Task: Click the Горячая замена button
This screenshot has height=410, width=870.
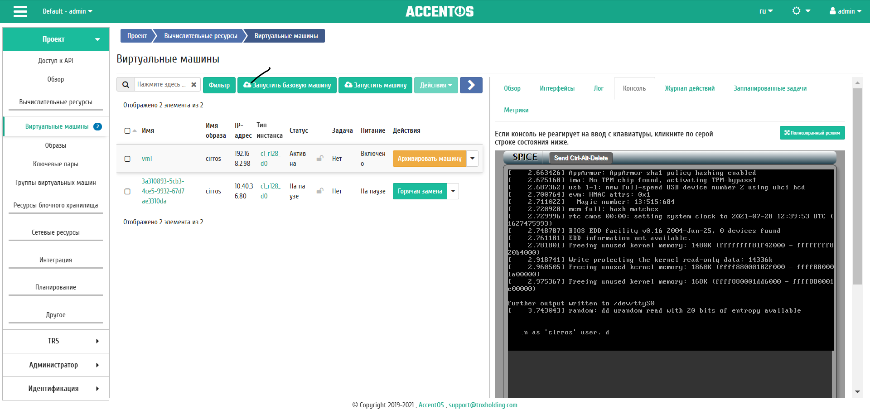Action: [x=420, y=191]
